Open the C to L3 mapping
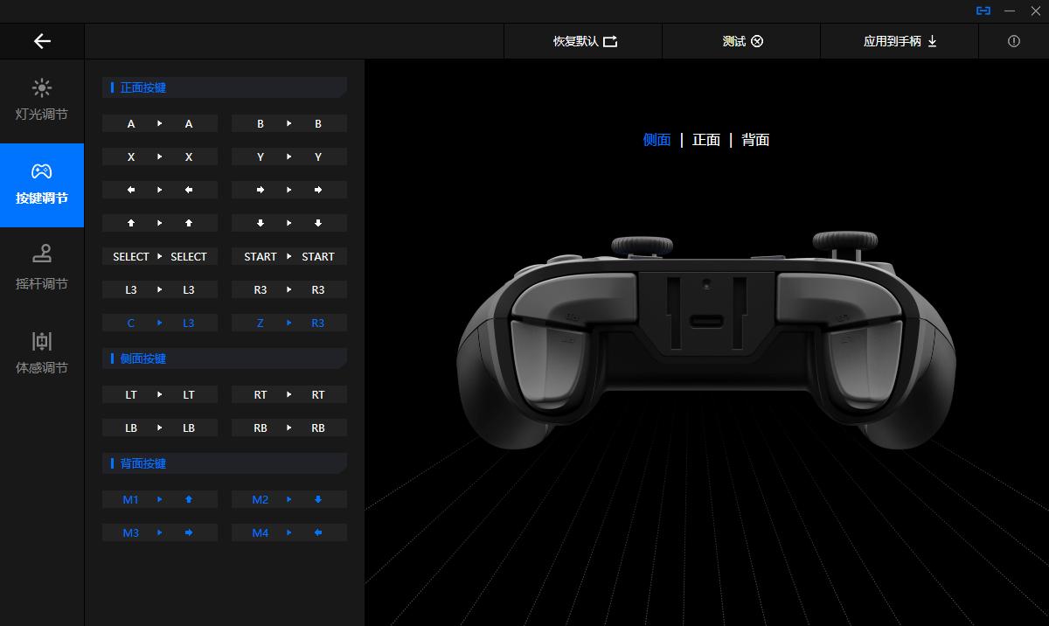1049x626 pixels. click(x=159, y=323)
